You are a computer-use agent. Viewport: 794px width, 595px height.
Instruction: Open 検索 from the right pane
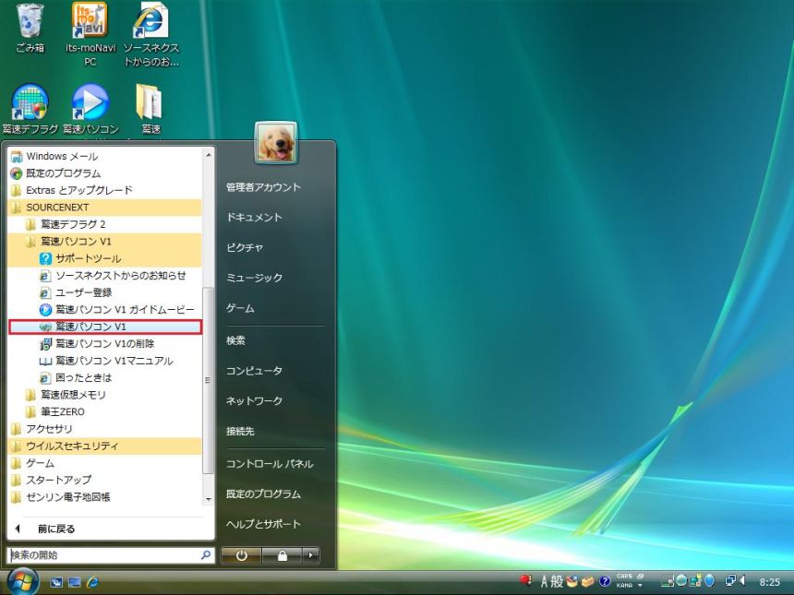[235, 340]
